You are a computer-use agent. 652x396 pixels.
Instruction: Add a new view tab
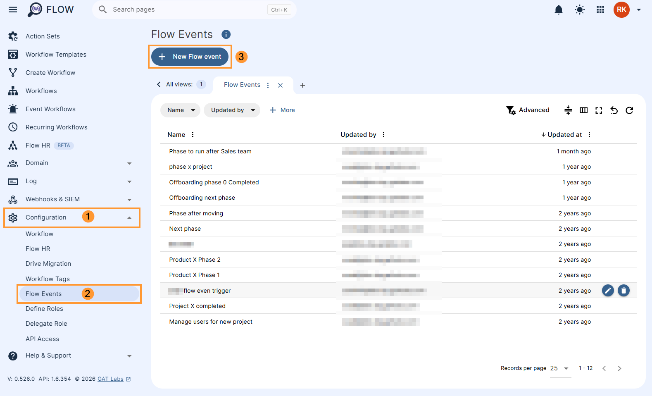(302, 85)
